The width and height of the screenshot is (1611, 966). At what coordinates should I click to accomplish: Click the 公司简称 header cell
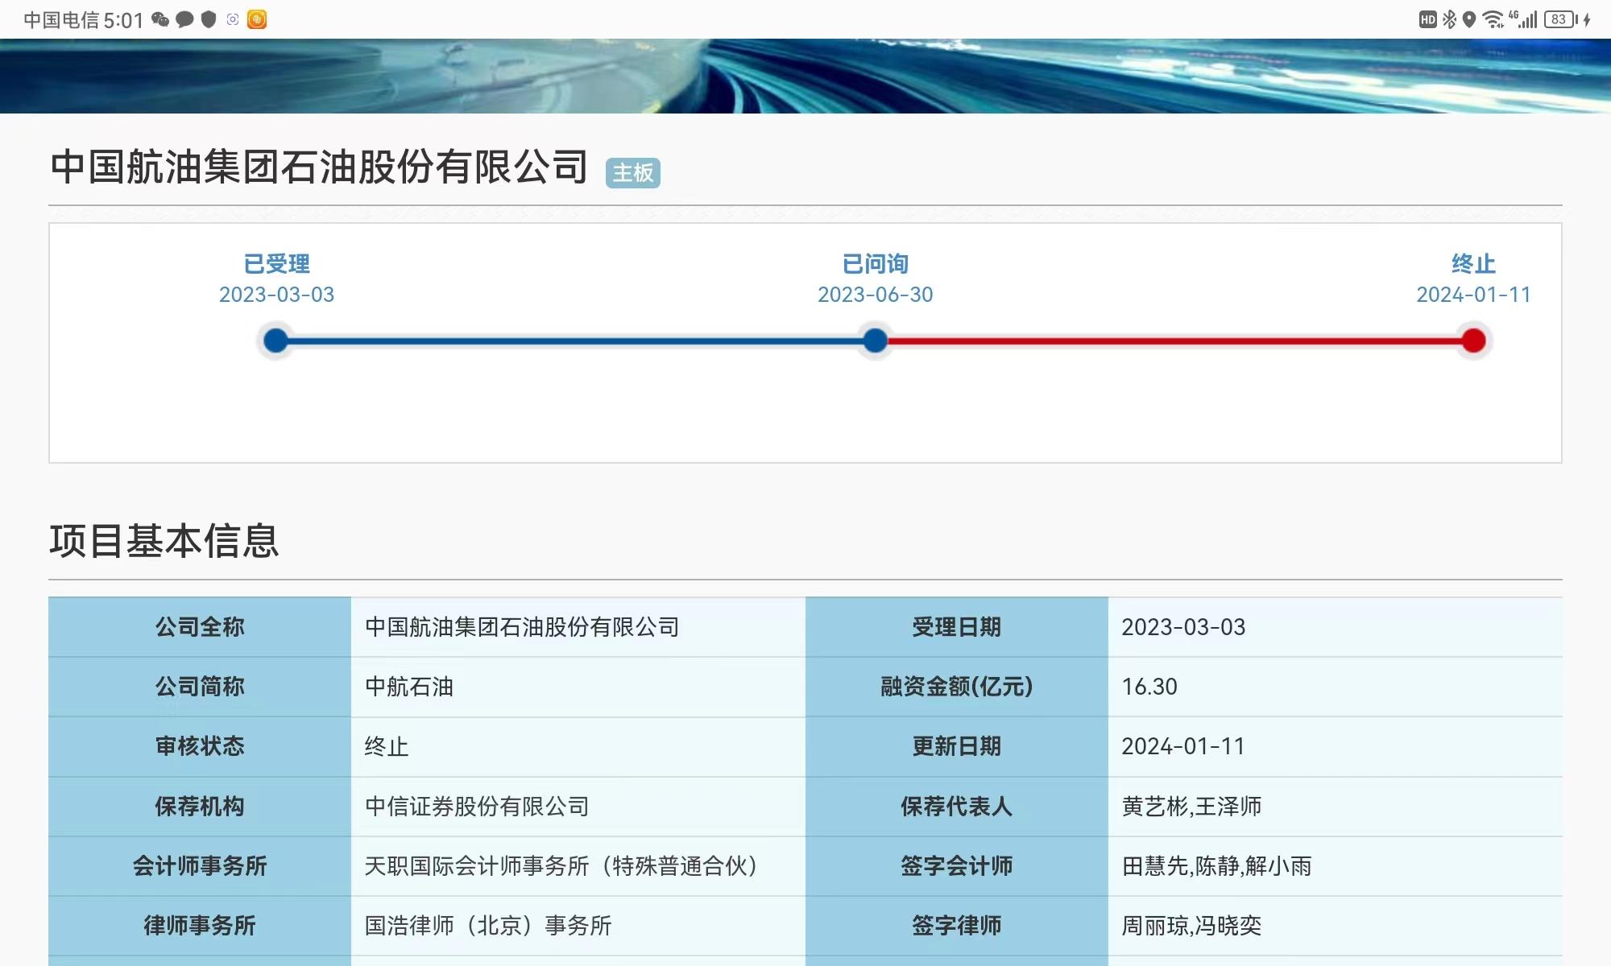click(x=200, y=687)
